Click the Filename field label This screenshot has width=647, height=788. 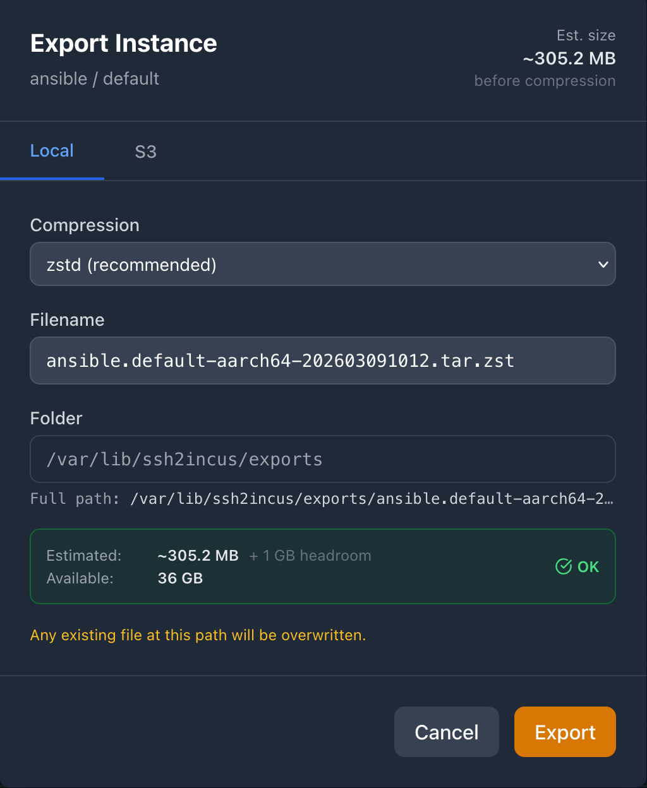point(67,320)
